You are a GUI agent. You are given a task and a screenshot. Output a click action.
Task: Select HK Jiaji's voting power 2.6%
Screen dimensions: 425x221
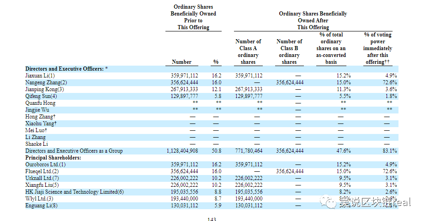[391, 192]
